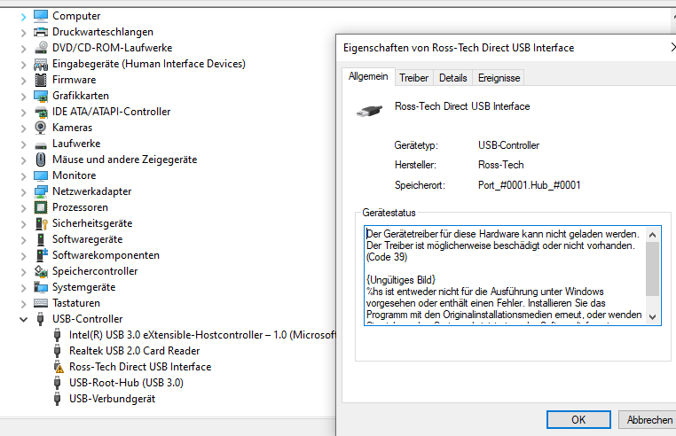Expand the Monitore chevron
The height and width of the screenshot is (436, 676).
click(23, 176)
